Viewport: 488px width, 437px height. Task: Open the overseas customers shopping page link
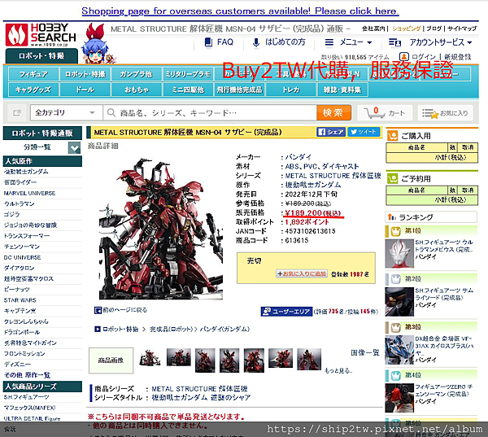[x=240, y=11]
